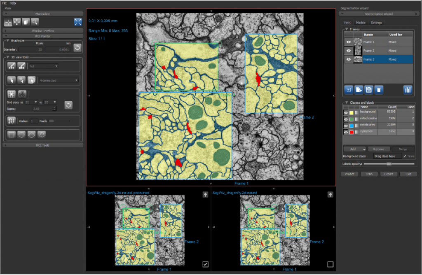Image resolution: width=422 pixels, height=275 pixels.
Task: Click the save frames disk icon
Action: pos(369,90)
